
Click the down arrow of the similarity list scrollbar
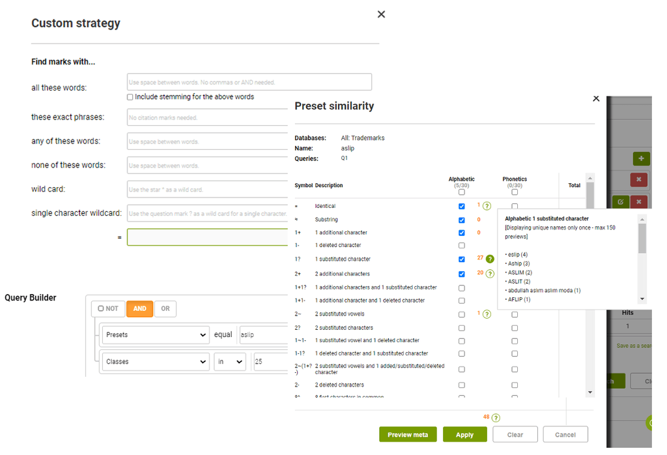(x=589, y=391)
